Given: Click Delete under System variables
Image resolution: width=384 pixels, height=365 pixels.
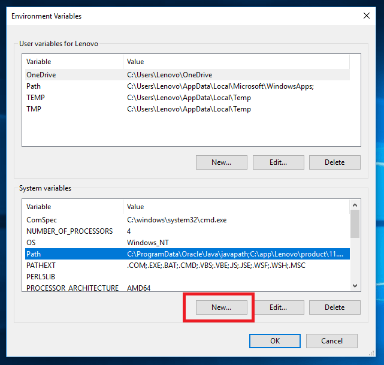Looking at the screenshot, I should pyautogui.click(x=334, y=307).
